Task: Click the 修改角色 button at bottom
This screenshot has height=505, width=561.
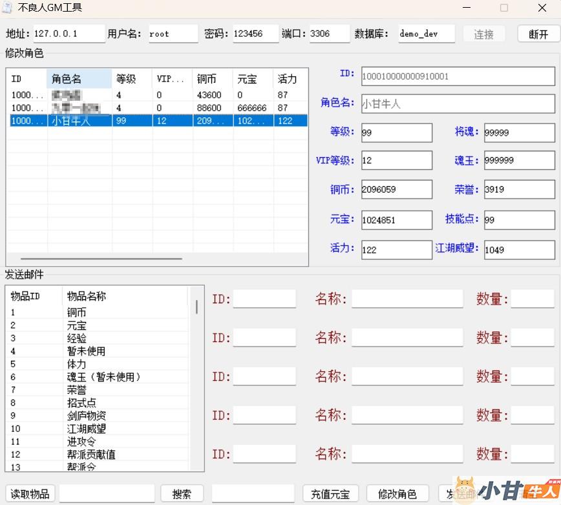Action: pos(397,494)
